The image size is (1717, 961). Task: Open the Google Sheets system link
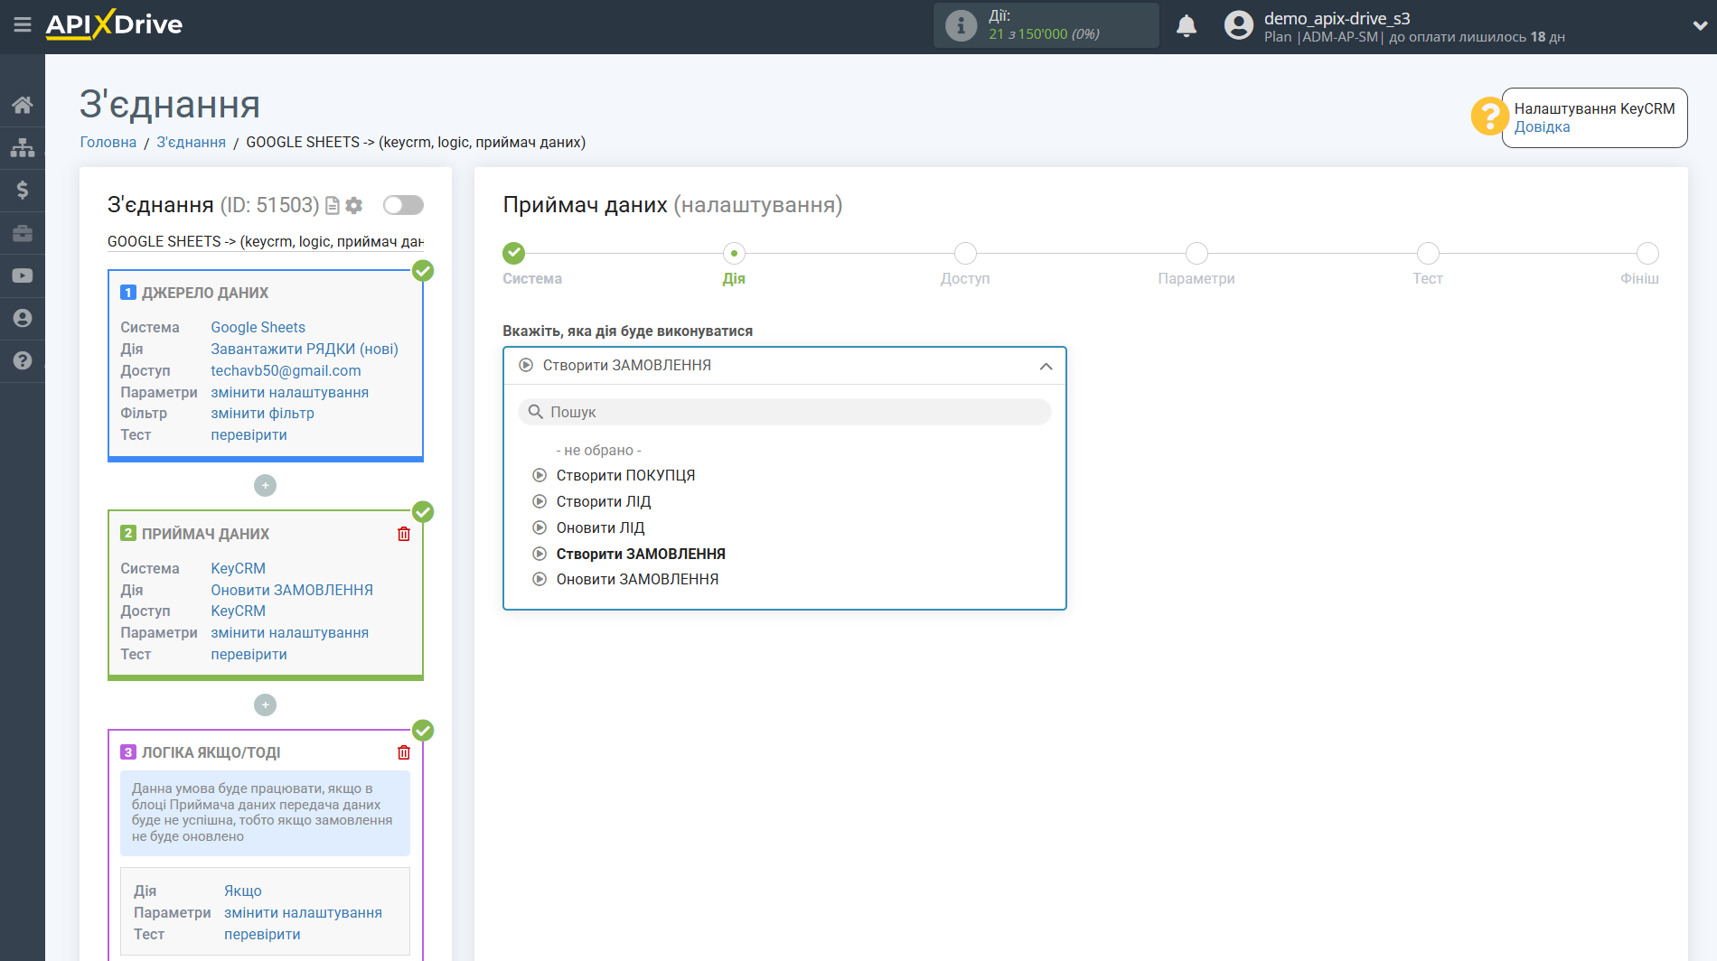[258, 327]
